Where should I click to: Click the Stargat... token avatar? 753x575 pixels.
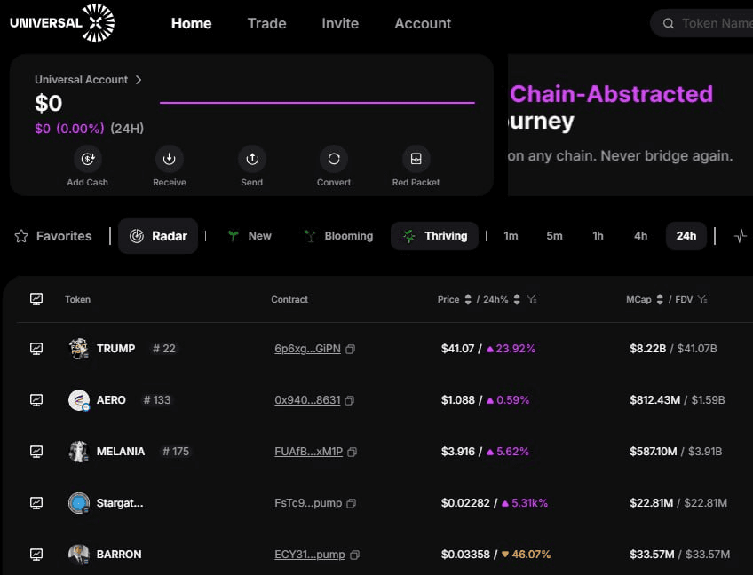[79, 503]
